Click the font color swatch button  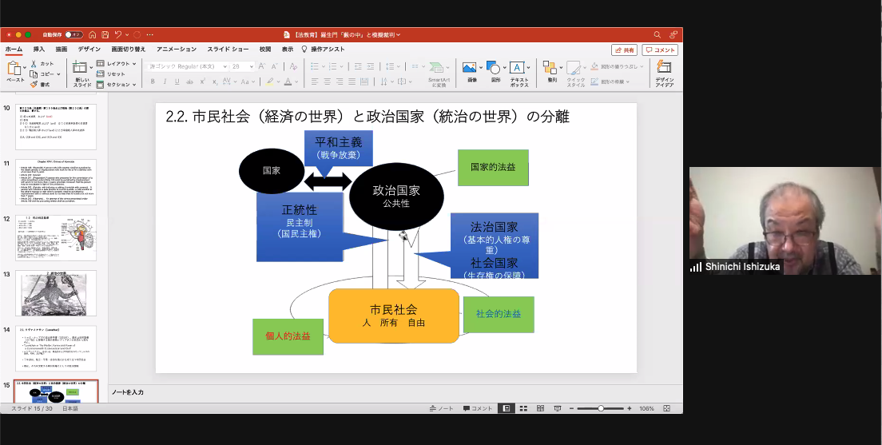point(288,81)
